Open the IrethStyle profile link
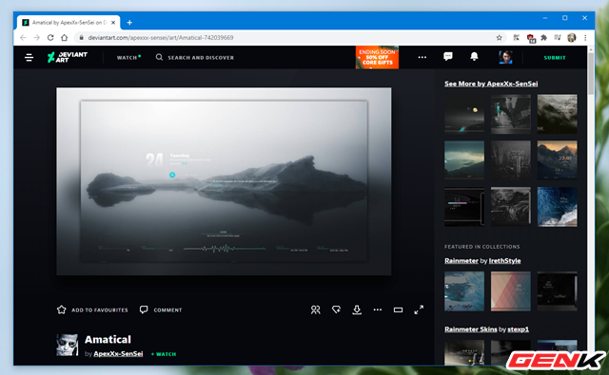The width and height of the screenshot is (609, 375). 504,261
